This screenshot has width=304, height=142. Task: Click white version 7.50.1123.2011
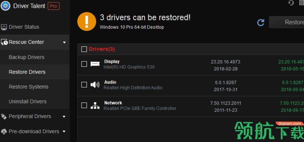click(x=226, y=103)
